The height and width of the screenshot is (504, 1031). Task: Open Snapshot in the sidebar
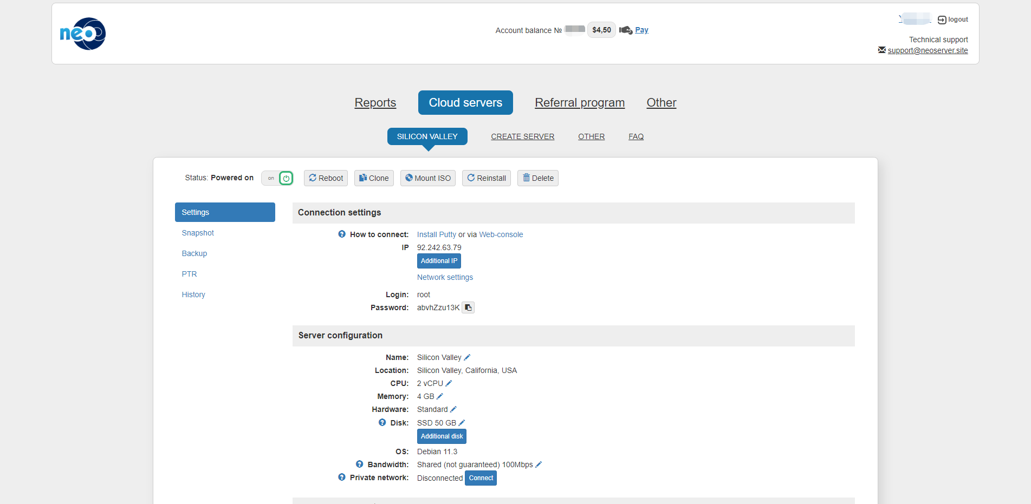click(198, 233)
